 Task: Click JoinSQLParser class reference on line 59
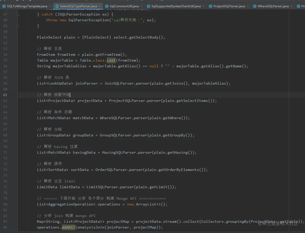(x=119, y=83)
